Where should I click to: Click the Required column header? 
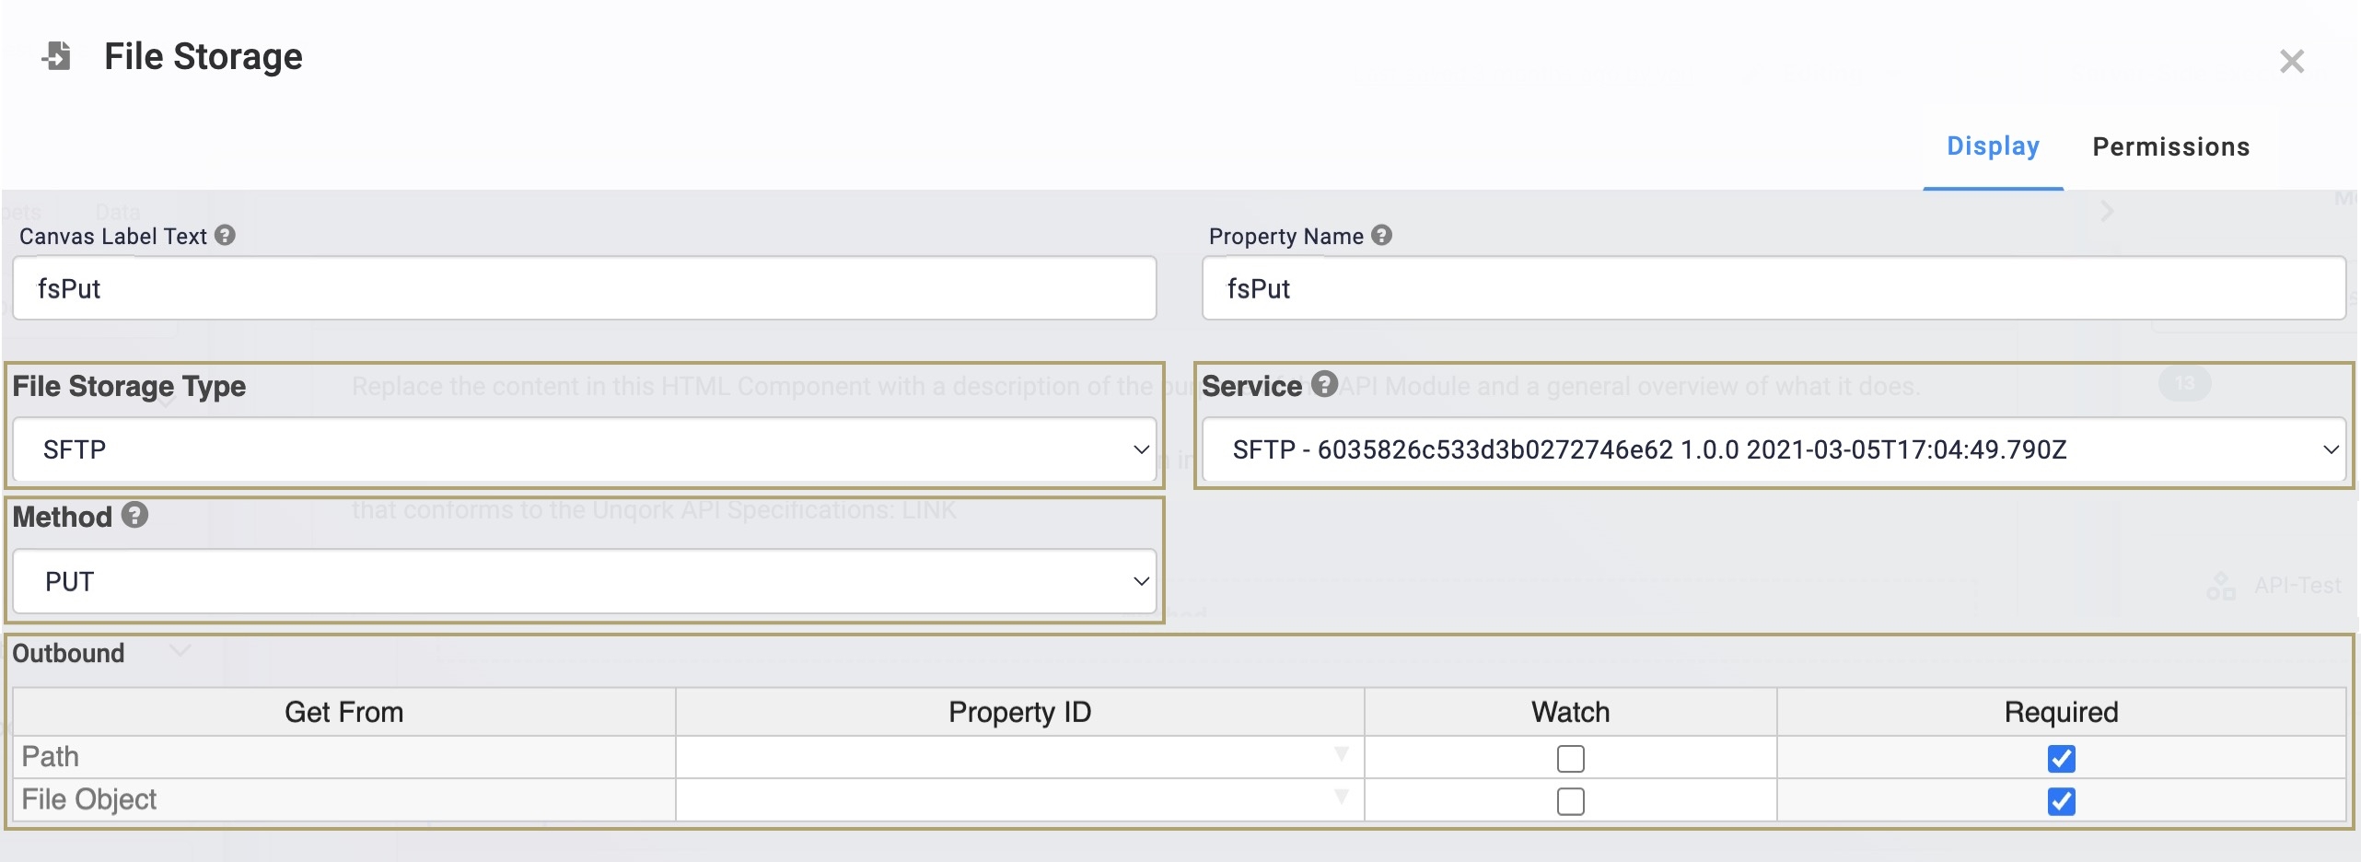coord(2061,712)
